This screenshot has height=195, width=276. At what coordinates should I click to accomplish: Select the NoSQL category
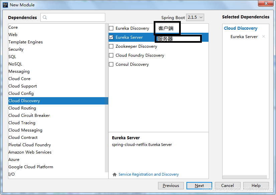click(x=56, y=64)
